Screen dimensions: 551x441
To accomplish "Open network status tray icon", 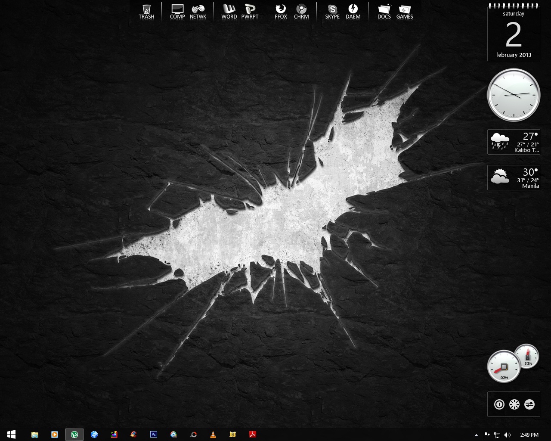I will point(497,435).
